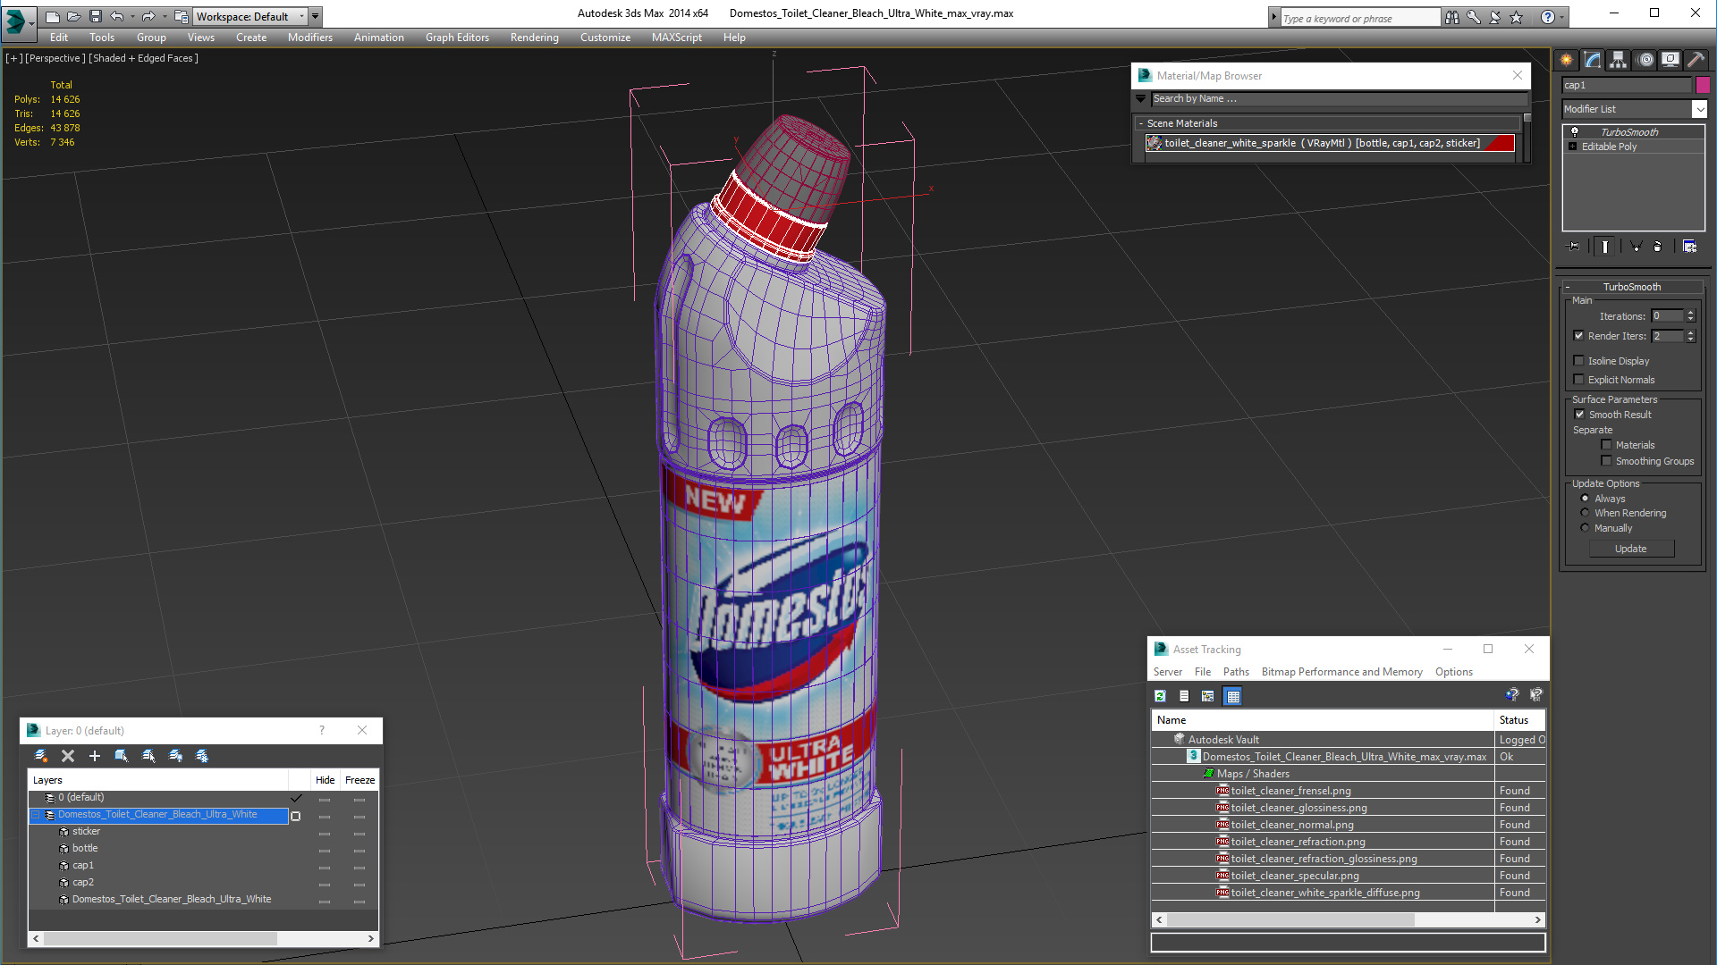Click the Undo arrow icon
The width and height of the screenshot is (1717, 965).
point(117,16)
